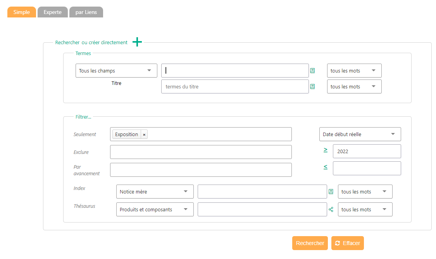Open index list icon beside title terms field
This screenshot has width=436, height=259.
point(312,86)
